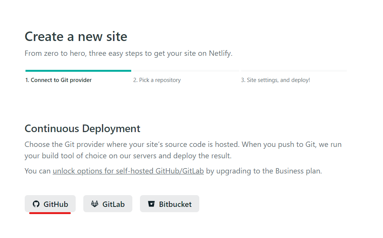This screenshot has width=383, height=238.
Task: Pick the Bitbucket provider button label
Action: coord(175,204)
